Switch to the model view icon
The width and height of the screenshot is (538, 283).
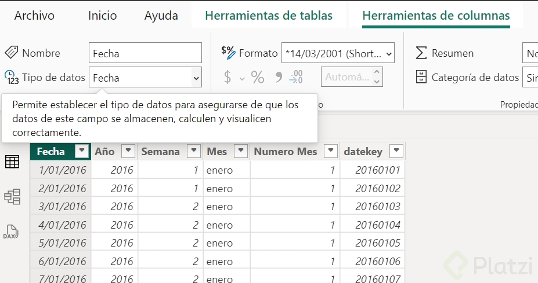click(x=12, y=197)
